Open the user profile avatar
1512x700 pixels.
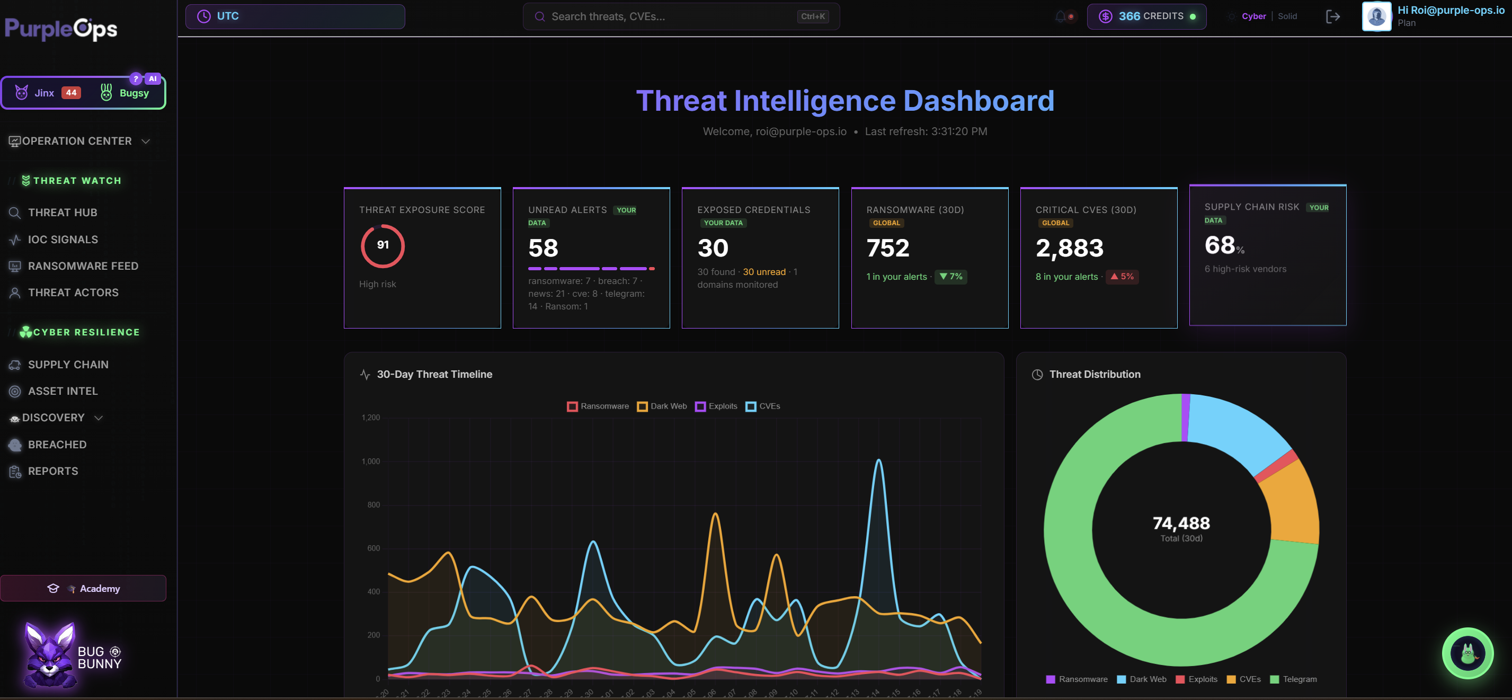point(1376,16)
